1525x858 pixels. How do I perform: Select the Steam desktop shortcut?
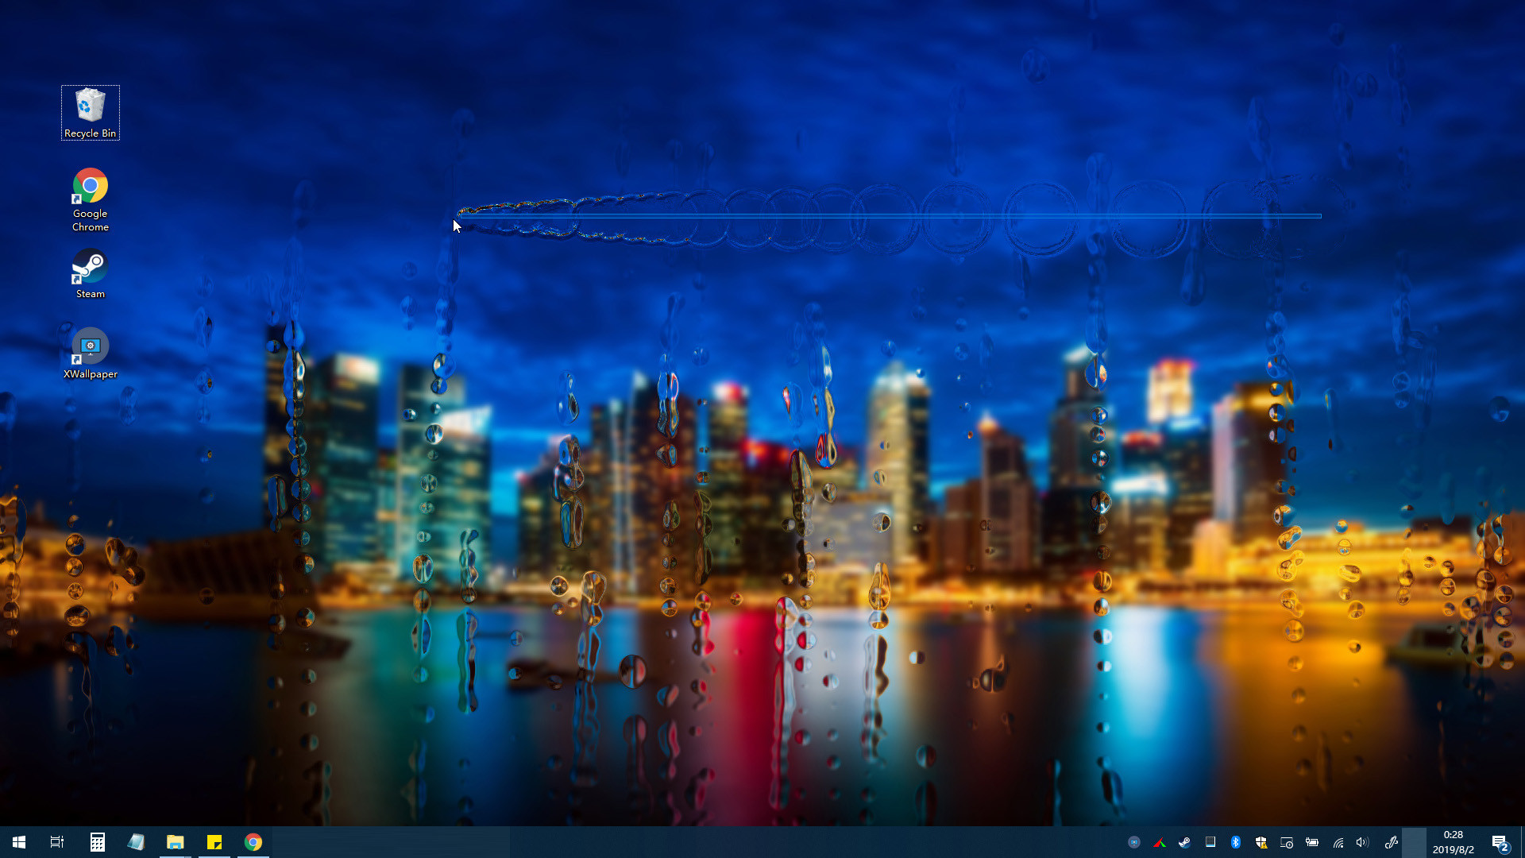pos(90,273)
